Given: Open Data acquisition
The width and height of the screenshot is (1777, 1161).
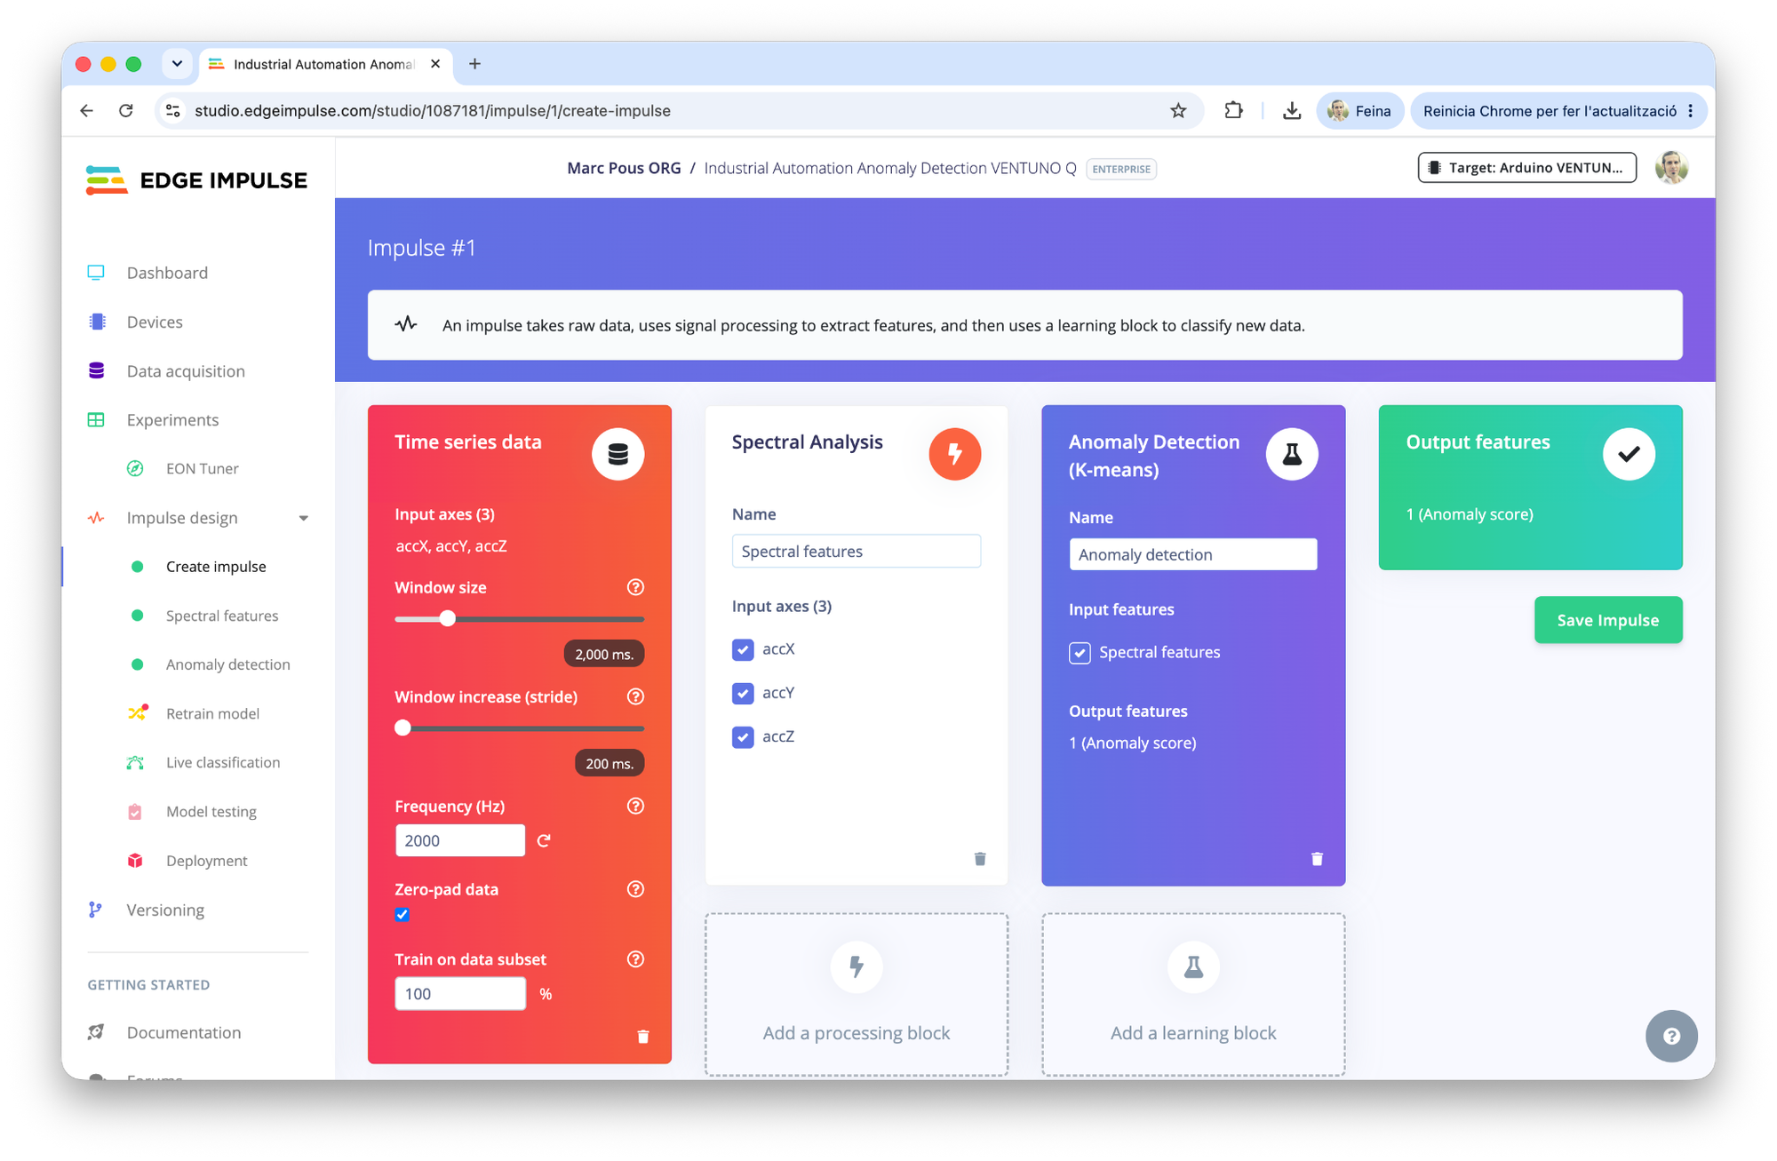Looking at the screenshot, I should click(186, 371).
